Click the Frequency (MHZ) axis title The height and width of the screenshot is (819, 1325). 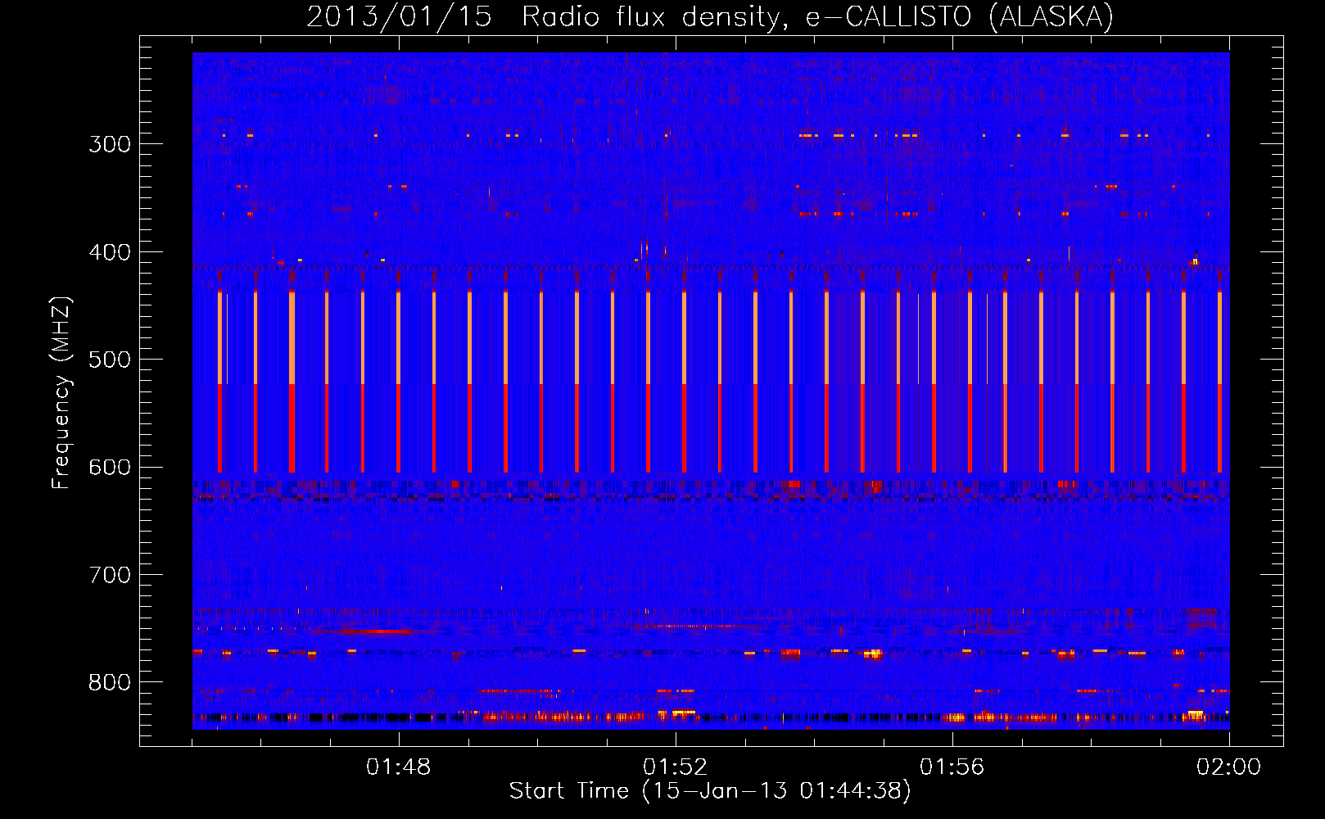click(62, 392)
